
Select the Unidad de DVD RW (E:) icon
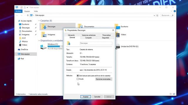(118, 47)
